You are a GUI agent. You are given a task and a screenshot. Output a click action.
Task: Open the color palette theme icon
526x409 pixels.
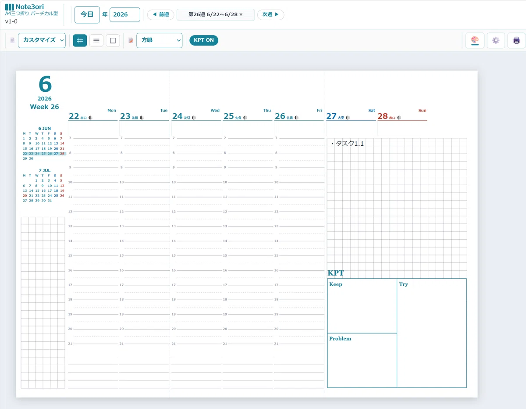[x=475, y=40]
